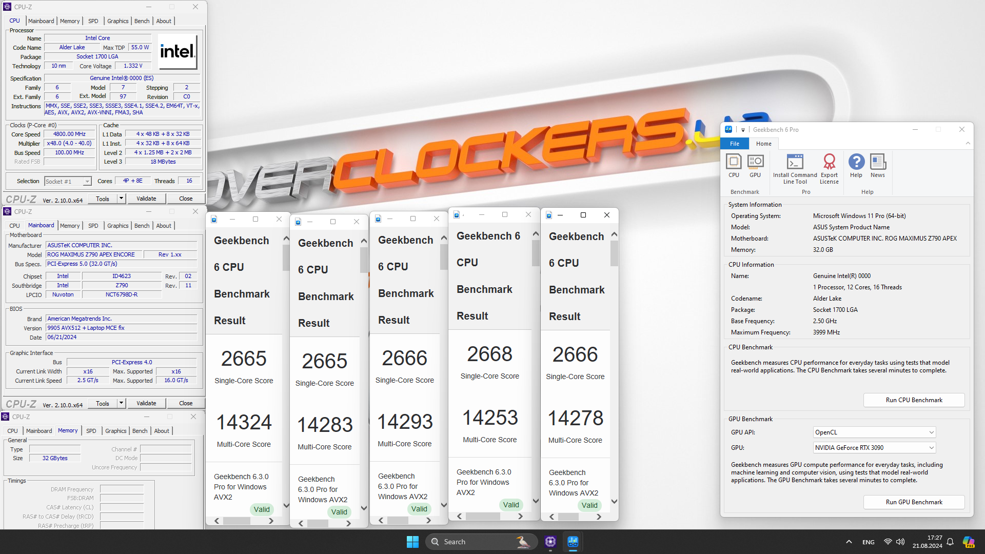Click the CPU benchmark icon in Geekbench ribbon
The width and height of the screenshot is (985, 554).
click(734, 166)
